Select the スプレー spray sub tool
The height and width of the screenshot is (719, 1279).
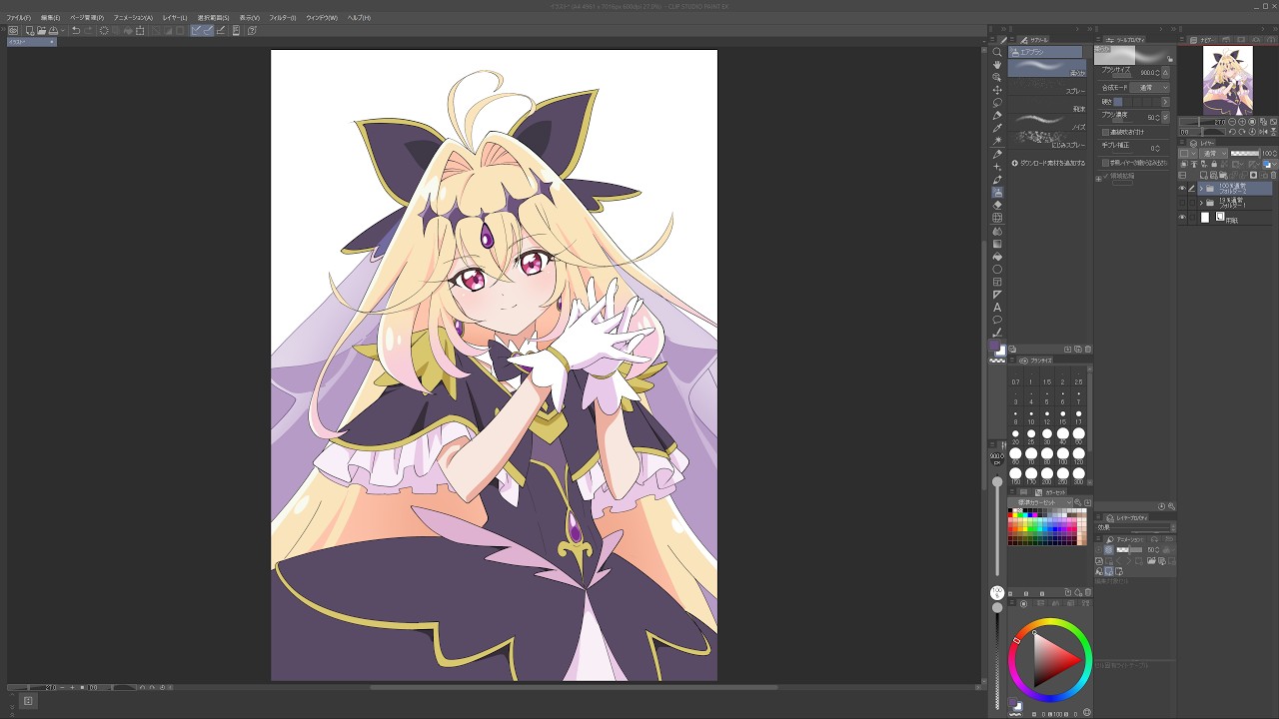1046,87
